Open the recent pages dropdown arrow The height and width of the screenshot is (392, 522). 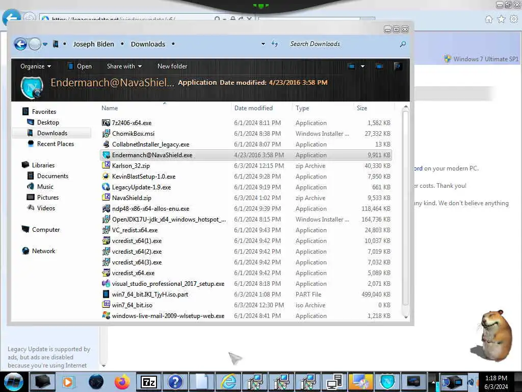click(45, 44)
